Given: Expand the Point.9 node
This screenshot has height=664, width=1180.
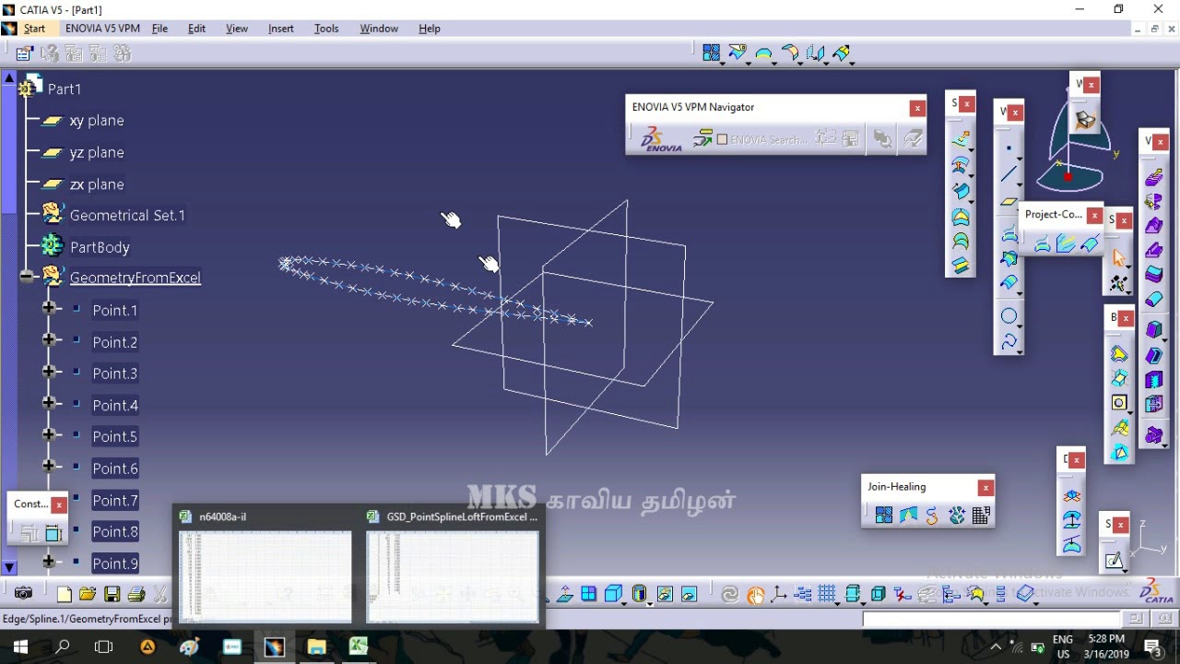Looking at the screenshot, I should tap(49, 562).
